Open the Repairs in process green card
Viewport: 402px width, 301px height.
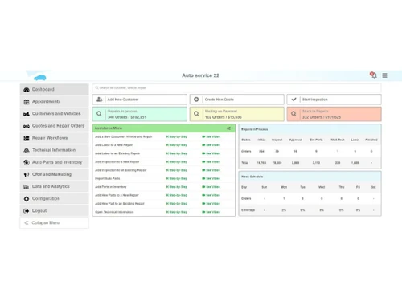[140, 114]
